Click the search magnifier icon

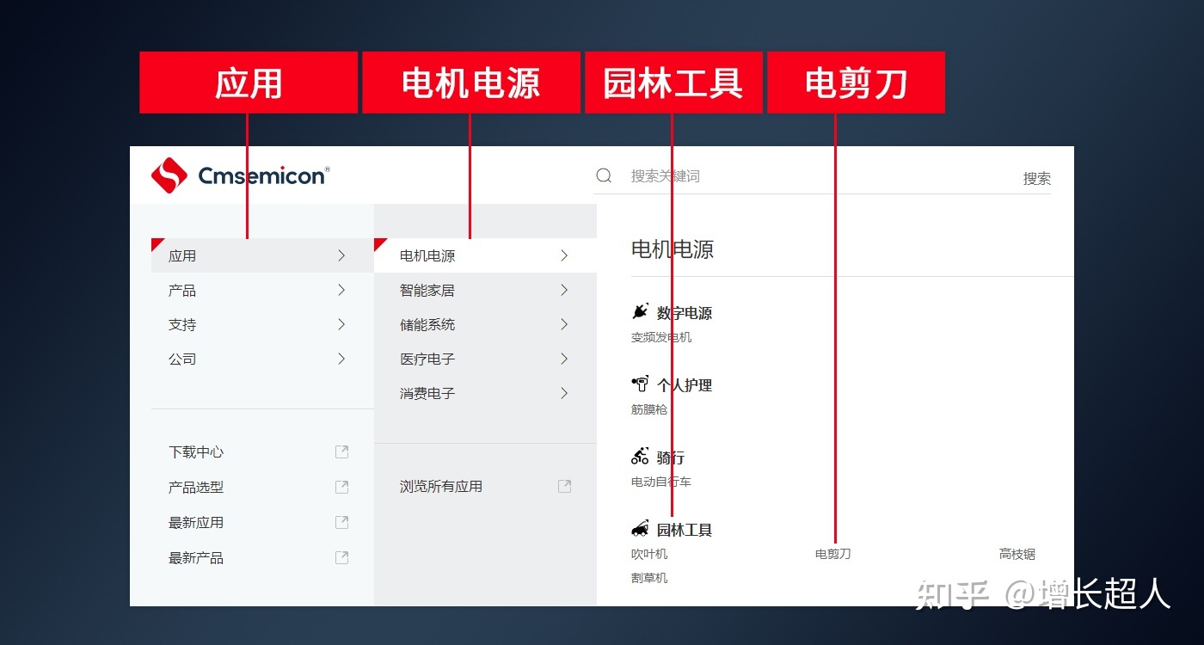[604, 175]
